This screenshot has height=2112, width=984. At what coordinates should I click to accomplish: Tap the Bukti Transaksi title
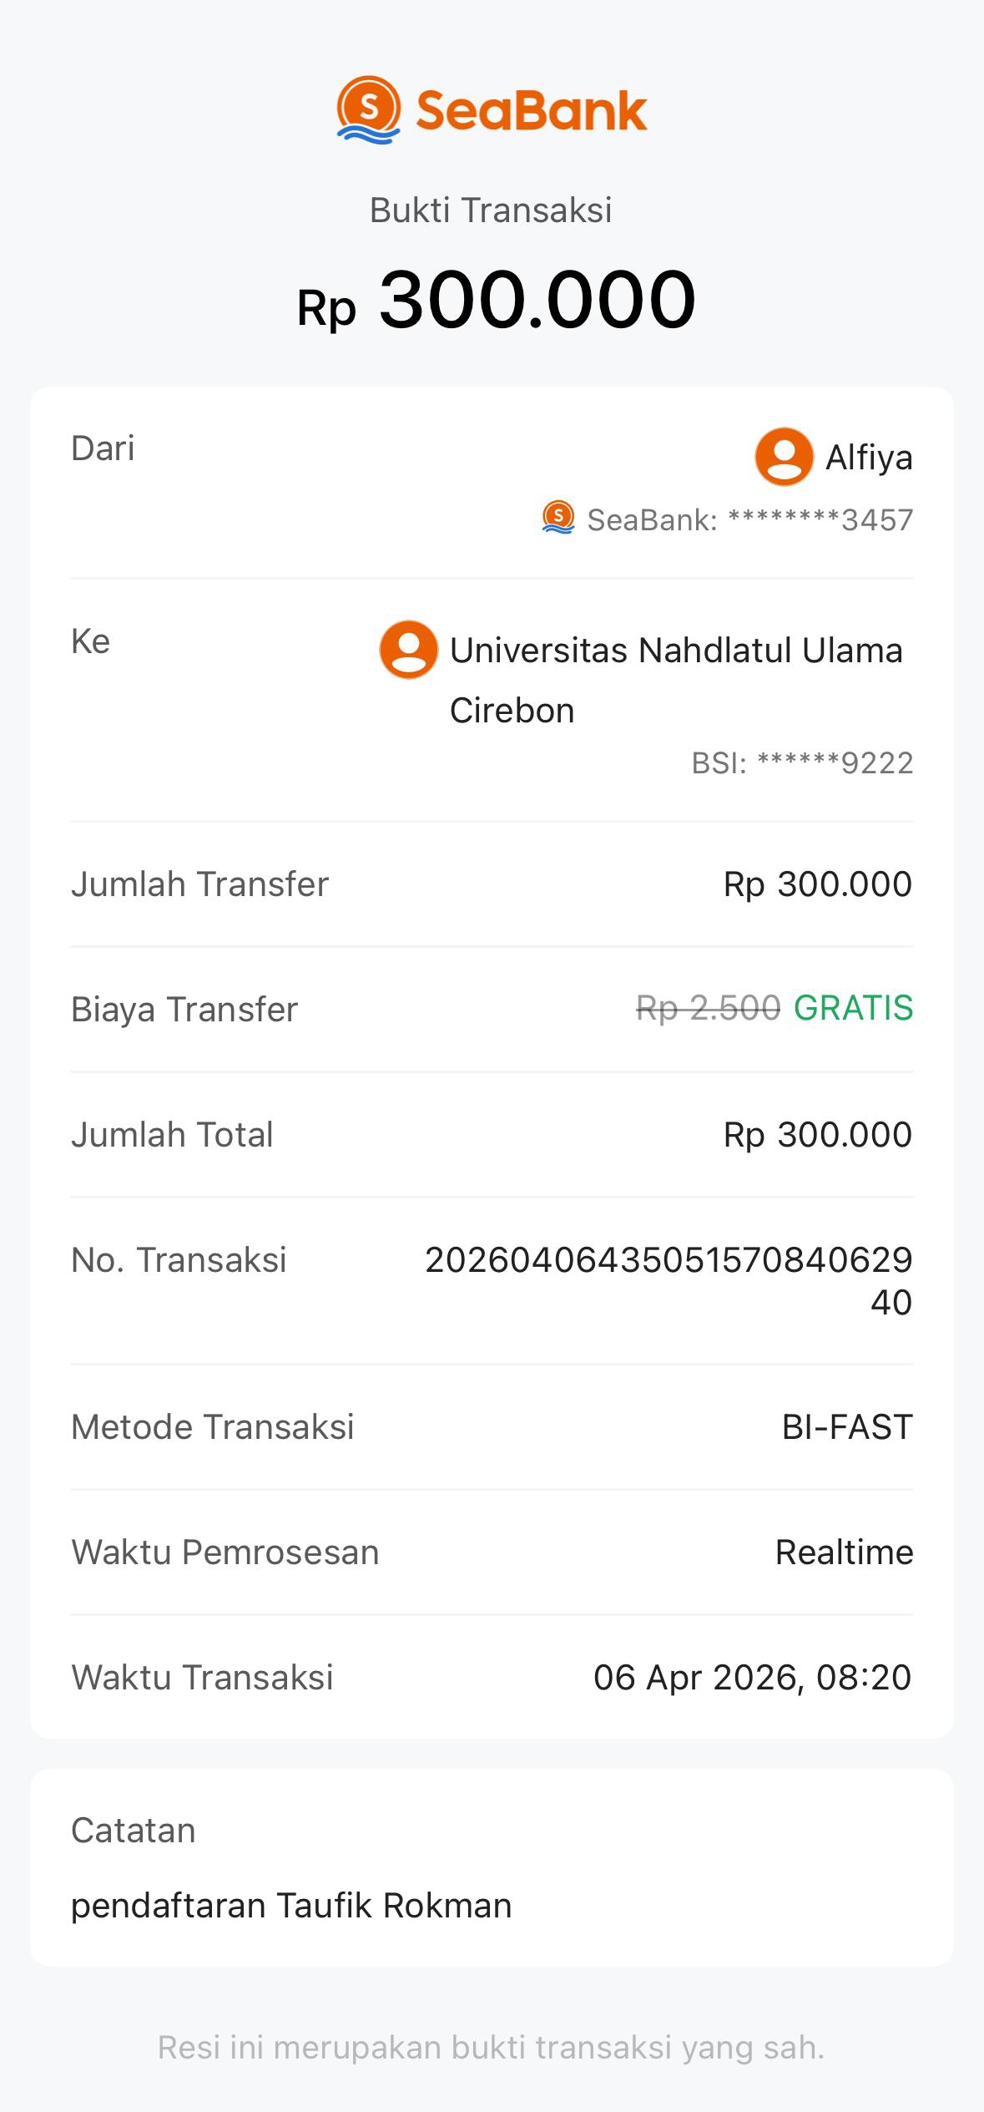(491, 210)
